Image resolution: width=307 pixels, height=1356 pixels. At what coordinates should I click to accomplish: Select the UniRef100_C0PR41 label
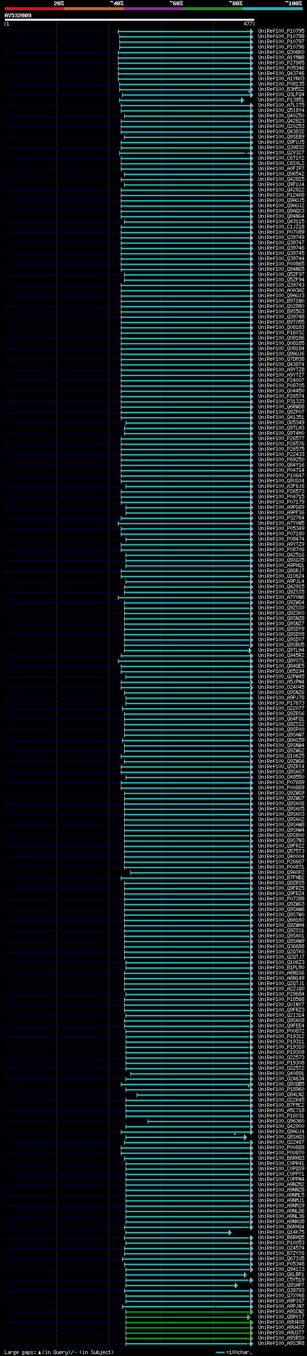[x=281, y=1163]
